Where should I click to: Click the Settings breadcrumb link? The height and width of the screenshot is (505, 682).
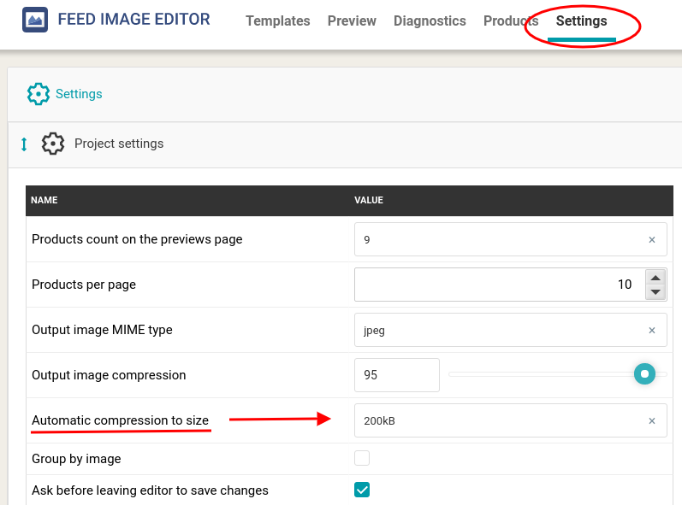coord(79,94)
